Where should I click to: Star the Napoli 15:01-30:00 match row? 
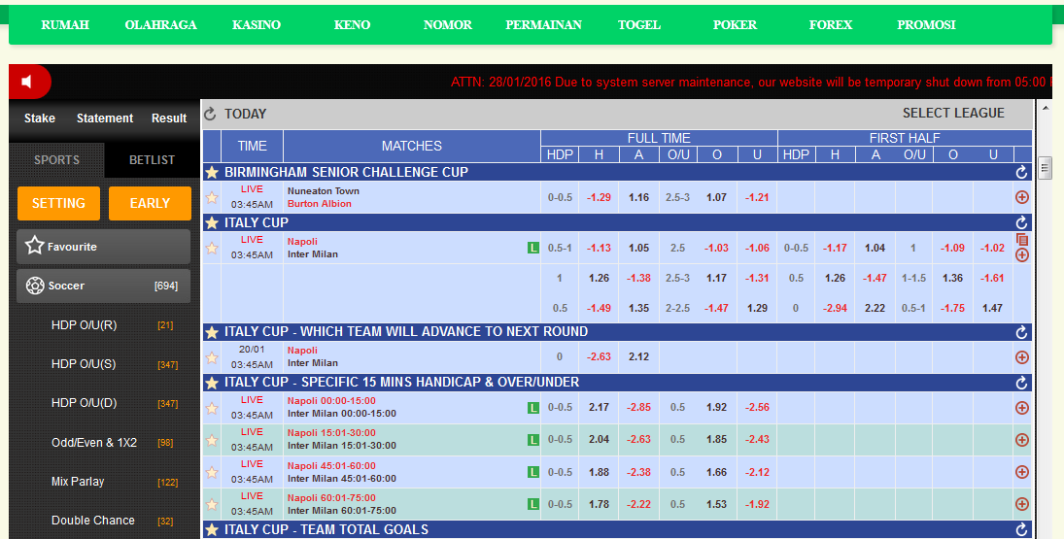(x=212, y=440)
